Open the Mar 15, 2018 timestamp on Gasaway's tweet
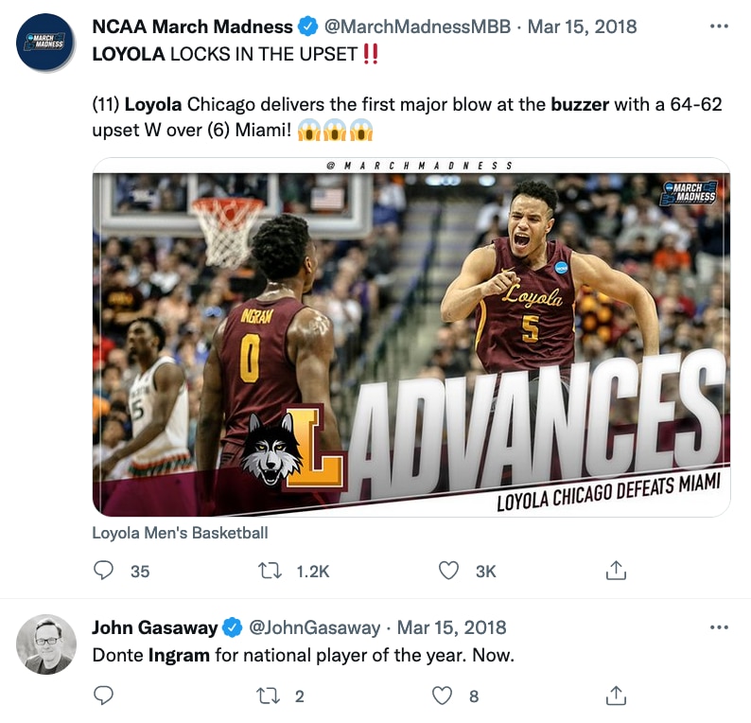 [452, 627]
